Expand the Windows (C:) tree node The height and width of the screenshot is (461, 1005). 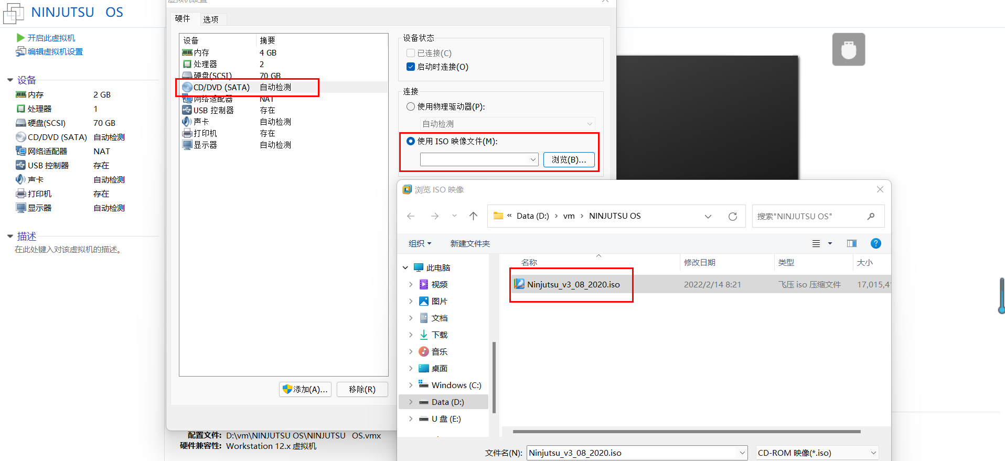(411, 385)
